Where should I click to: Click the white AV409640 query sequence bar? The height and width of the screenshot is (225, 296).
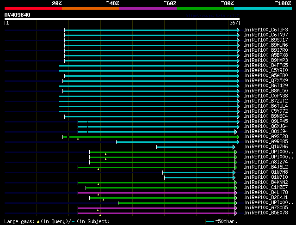pyautogui.click(x=122, y=19)
